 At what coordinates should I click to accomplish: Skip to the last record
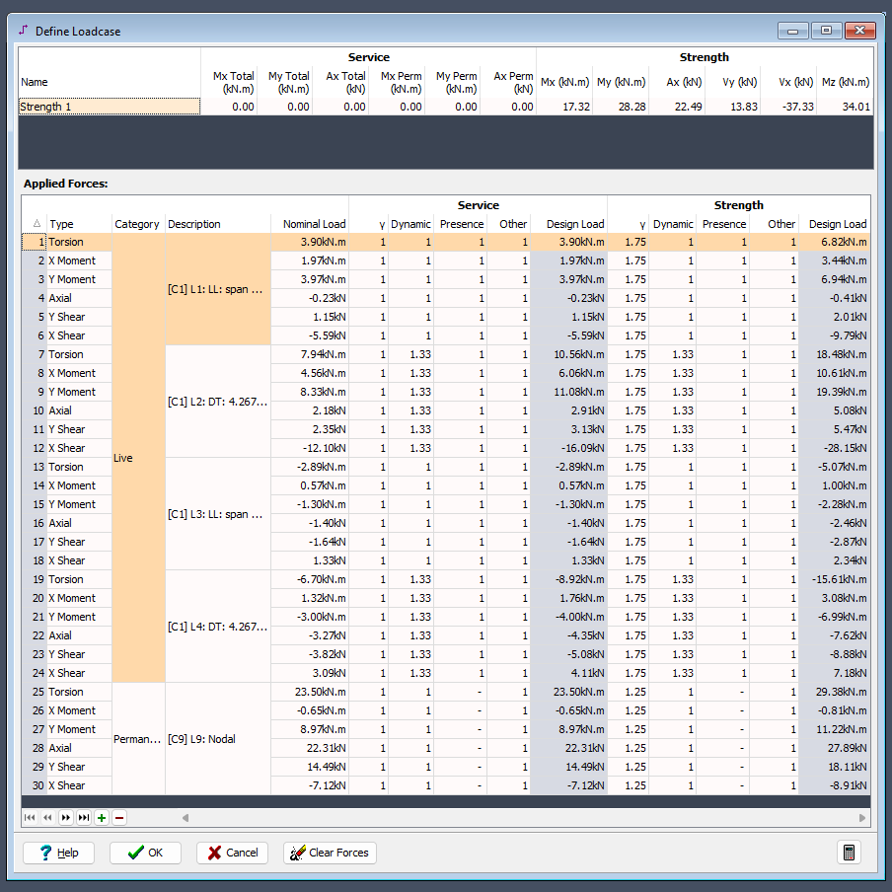coord(82,817)
